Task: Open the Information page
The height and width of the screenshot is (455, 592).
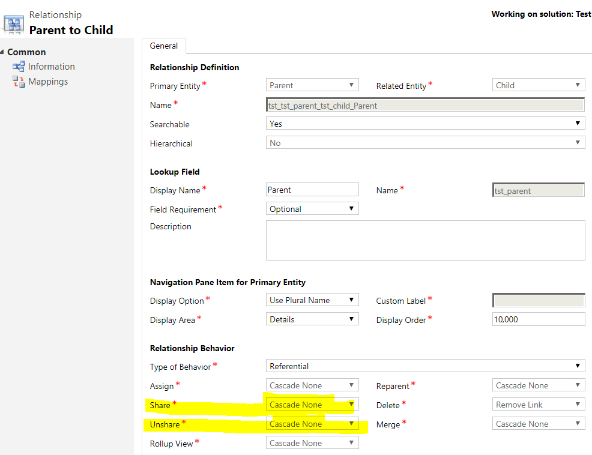Action: point(52,67)
